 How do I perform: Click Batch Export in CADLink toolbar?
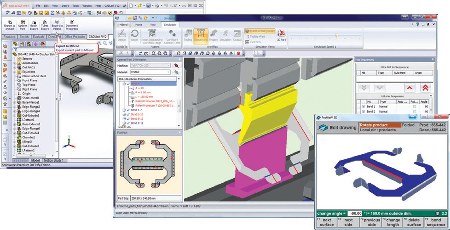(34, 25)
